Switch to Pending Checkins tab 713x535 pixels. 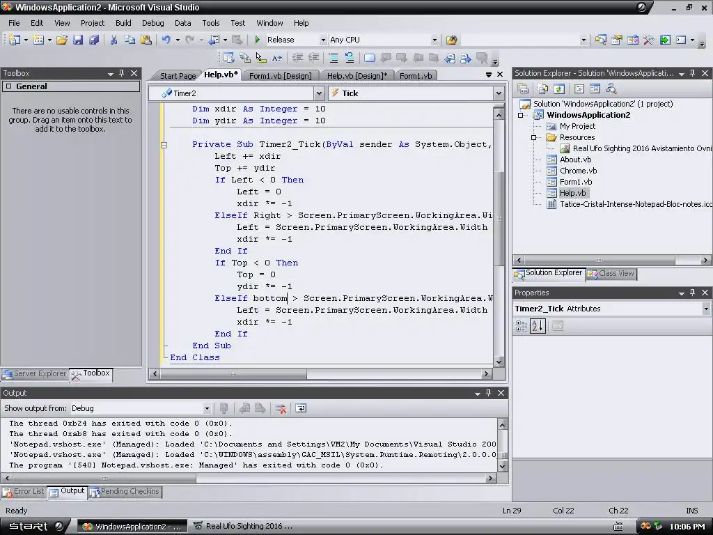click(x=125, y=492)
